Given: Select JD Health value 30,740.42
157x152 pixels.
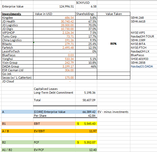Looking at the screenshot, I should (x=54, y=21).
